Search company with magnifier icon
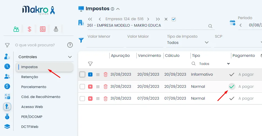Viewport: 262px width, 136px height. point(210,26)
